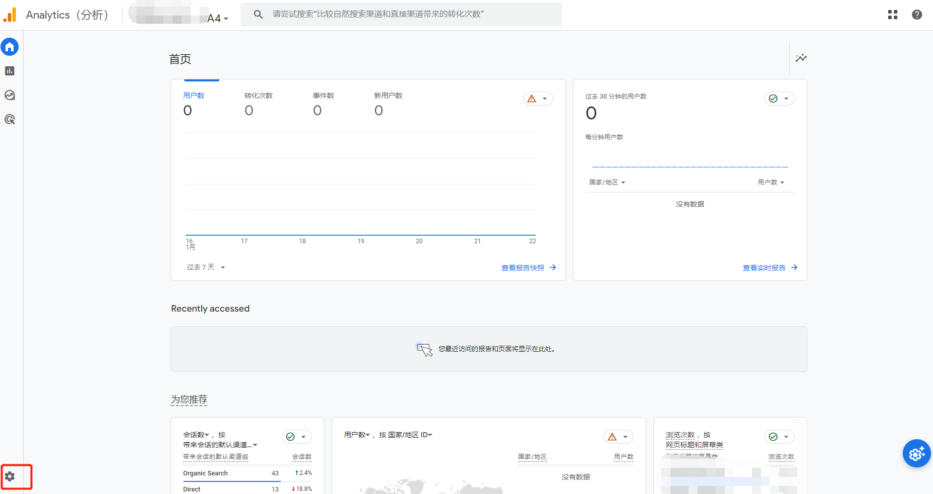Expand 国家/地区 ID dimension selector

(410, 435)
